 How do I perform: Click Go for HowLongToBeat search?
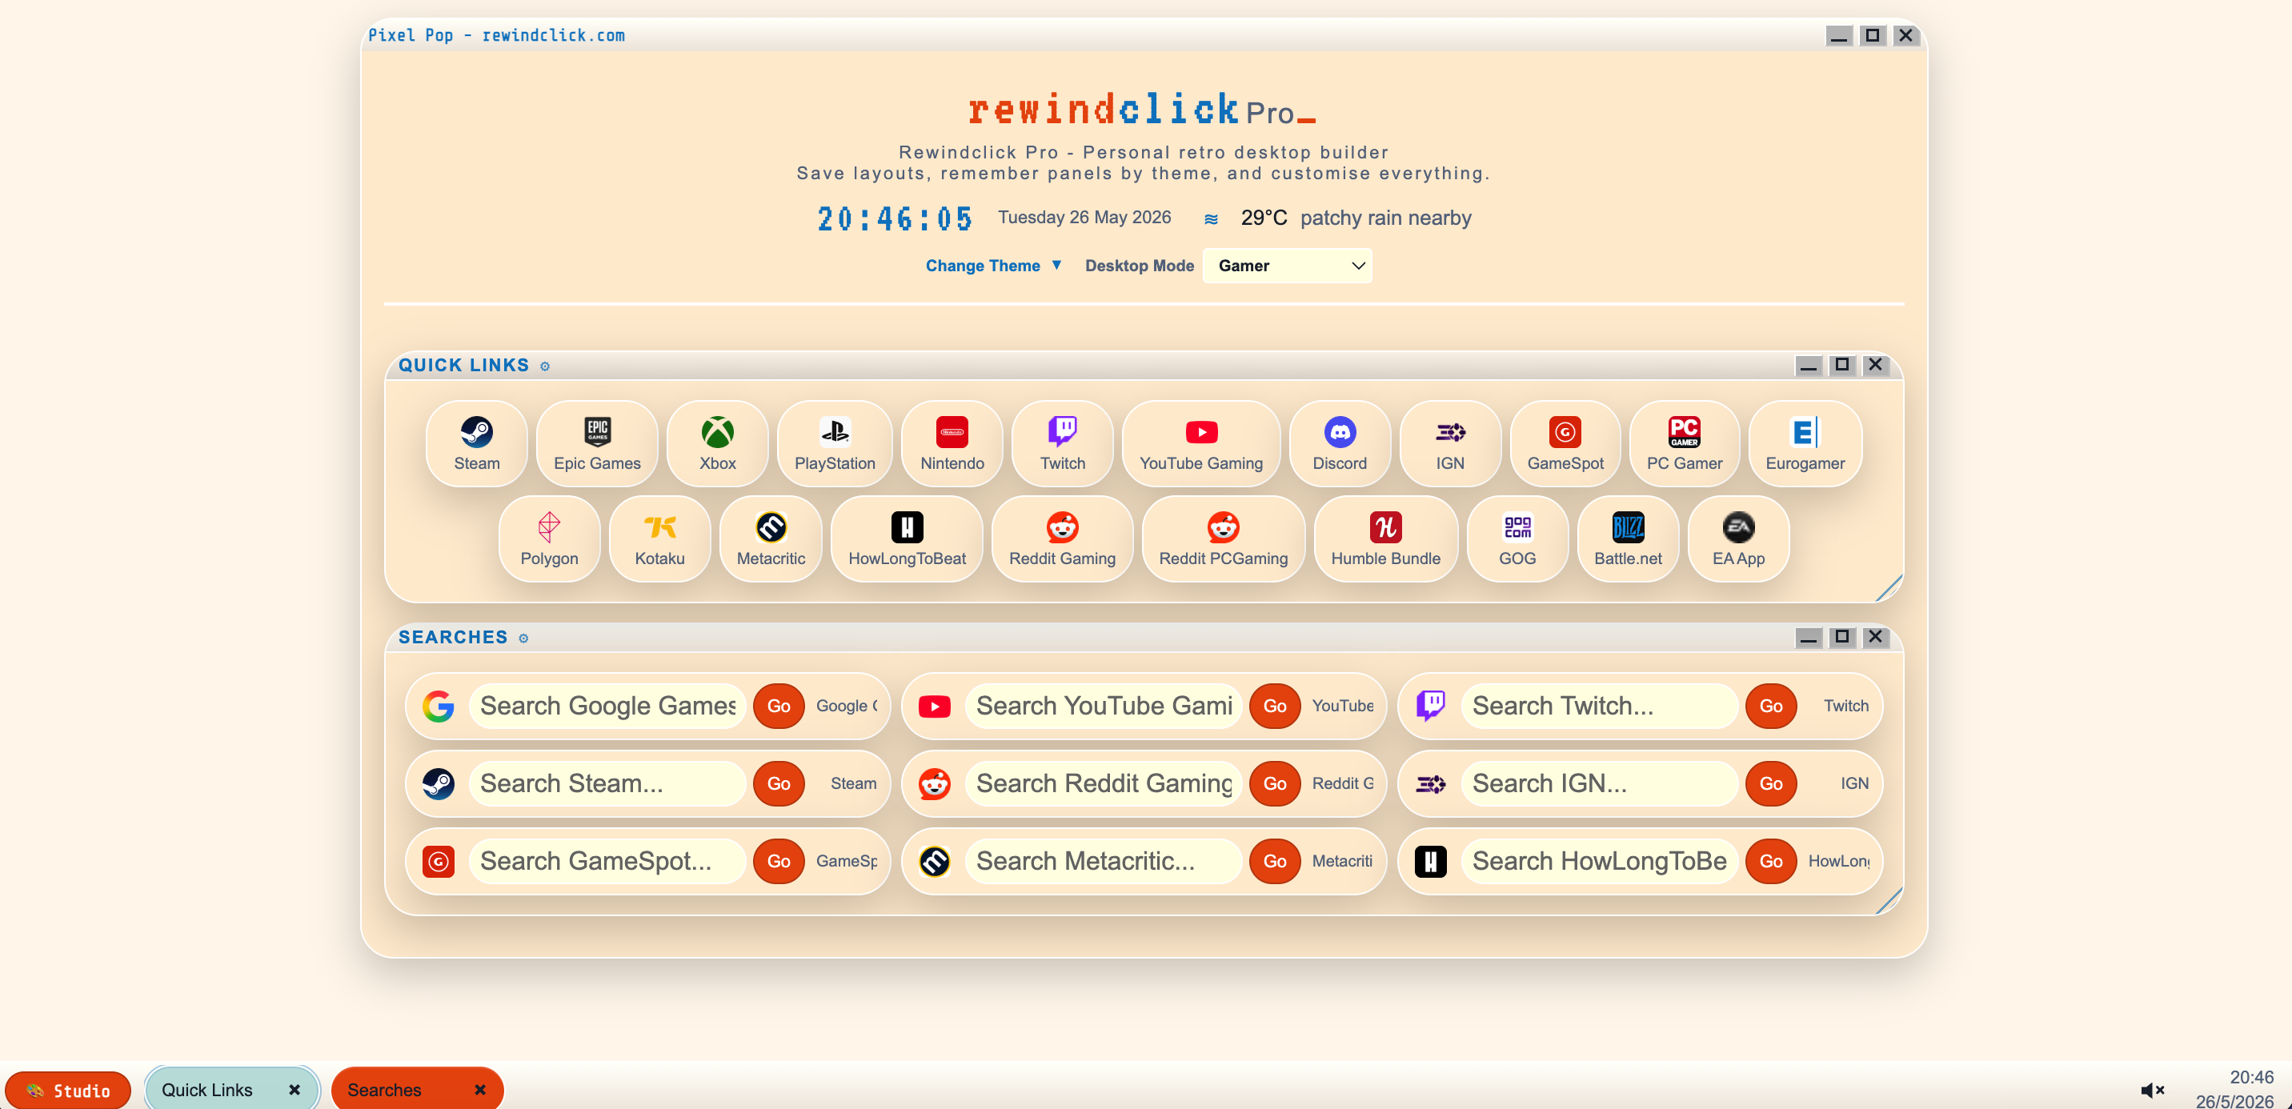[x=1770, y=861]
